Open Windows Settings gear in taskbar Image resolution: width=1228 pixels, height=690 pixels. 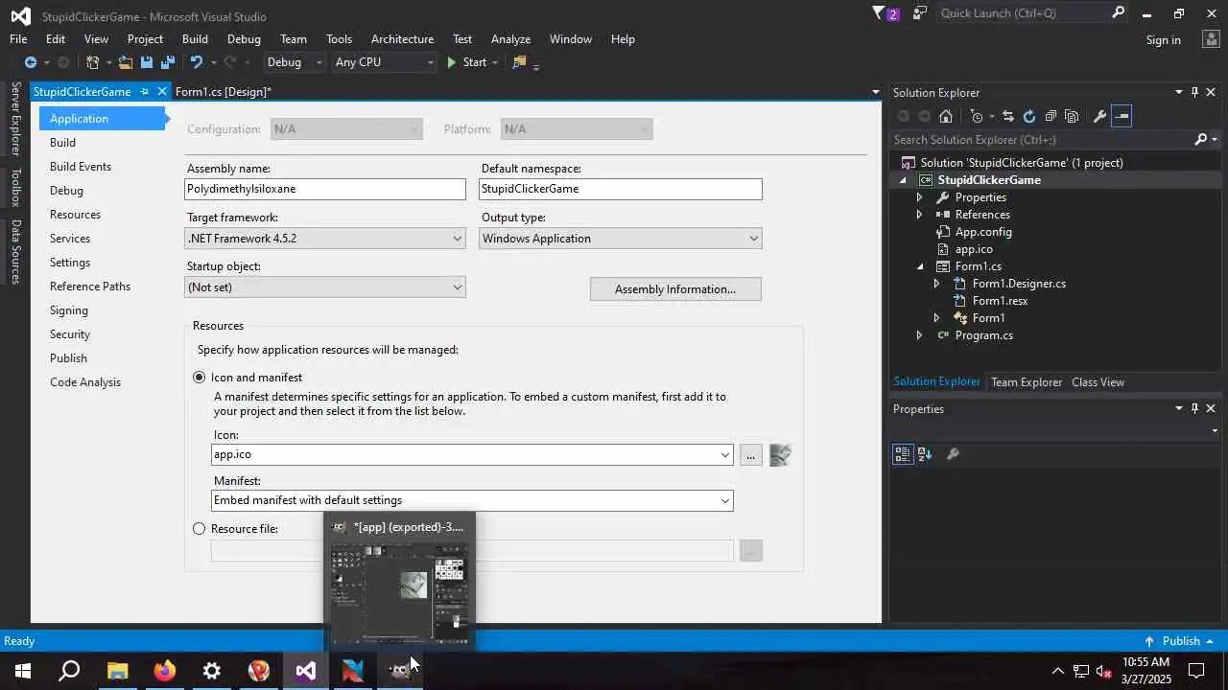coord(212,670)
